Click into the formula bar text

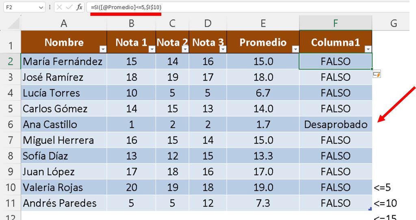[244, 7]
